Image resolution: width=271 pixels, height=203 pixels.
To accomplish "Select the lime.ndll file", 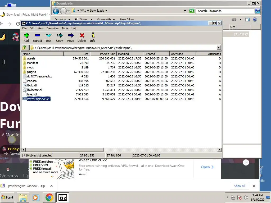I will 32,94.
